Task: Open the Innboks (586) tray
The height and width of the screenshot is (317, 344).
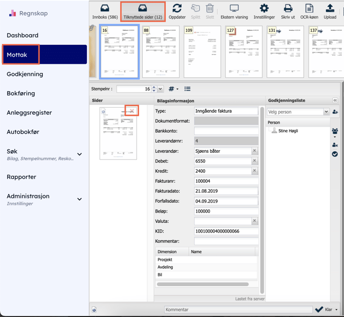Action: click(105, 11)
